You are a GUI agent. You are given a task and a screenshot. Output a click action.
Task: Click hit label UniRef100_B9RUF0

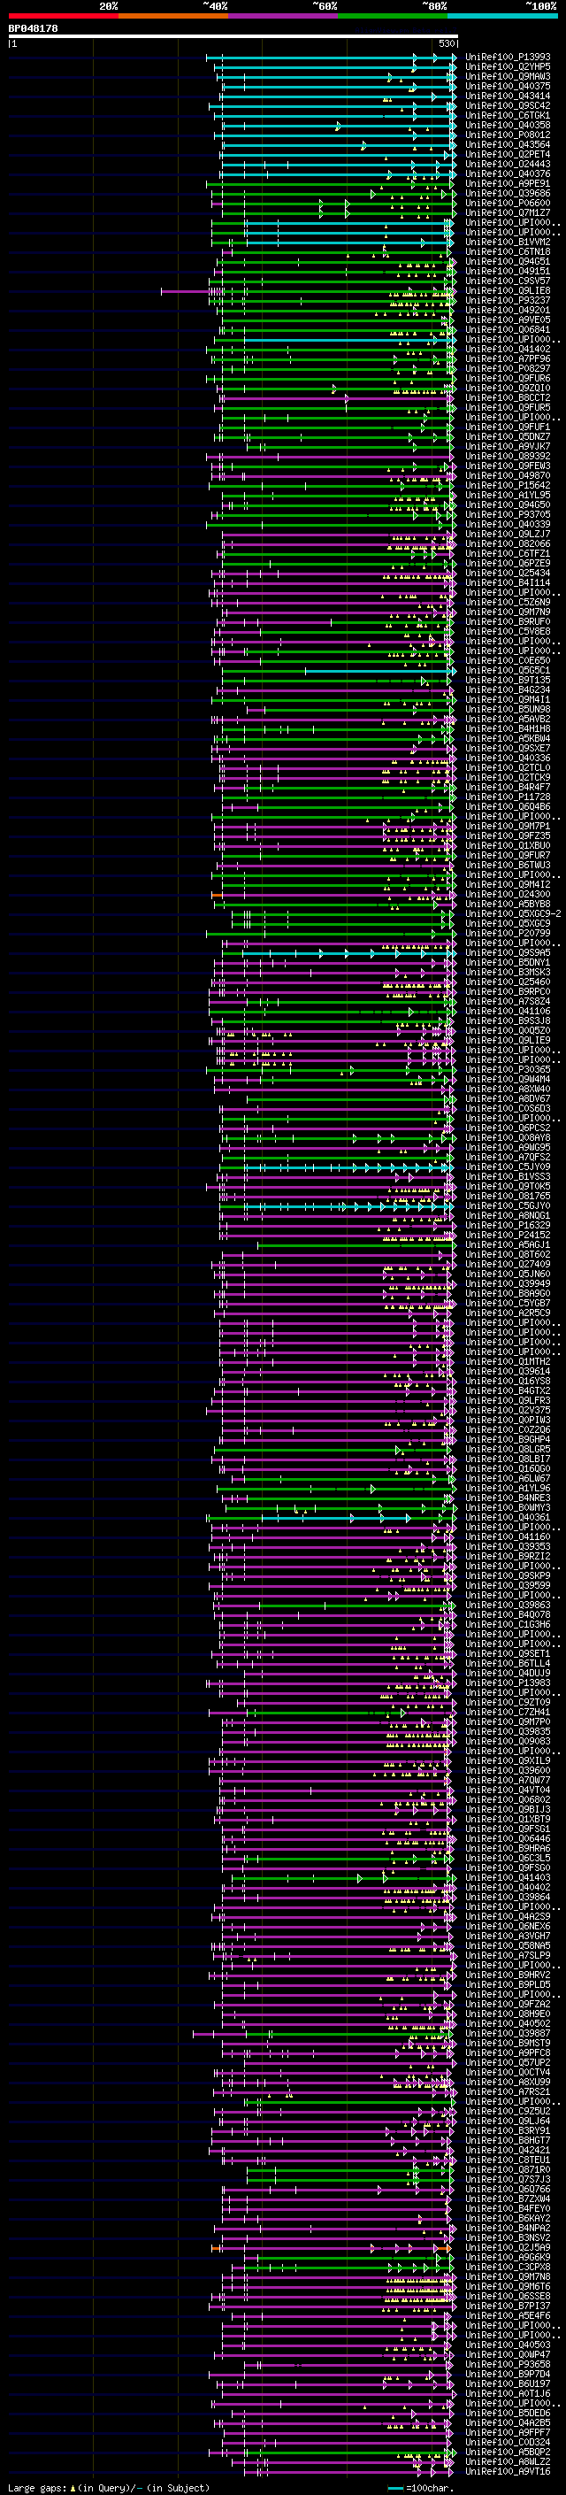(507, 622)
